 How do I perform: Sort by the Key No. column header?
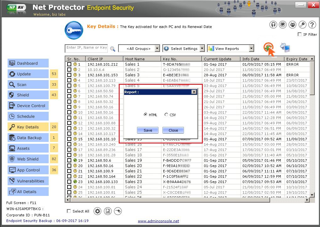[x=182, y=59]
